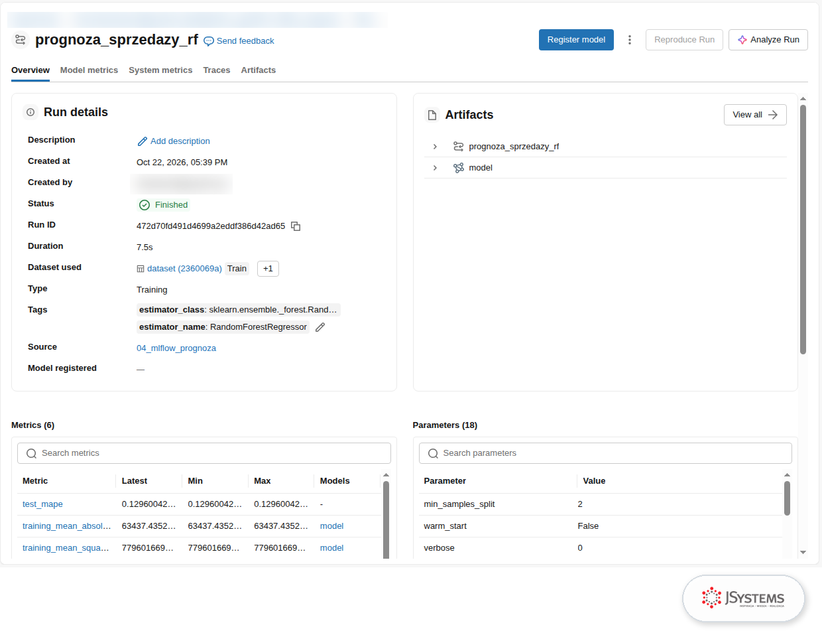The height and width of the screenshot is (639, 822).
Task: Open the Traces tab
Action: tap(217, 70)
